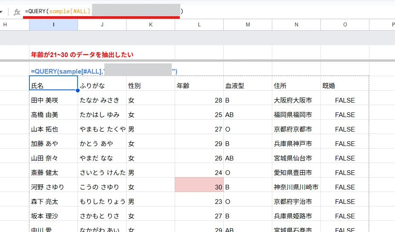The image size is (395, 232).
Task: Select the 血液型 header cell
Action: coord(248,83)
